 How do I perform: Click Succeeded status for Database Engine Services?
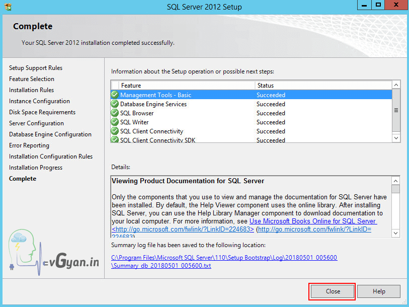click(271, 104)
